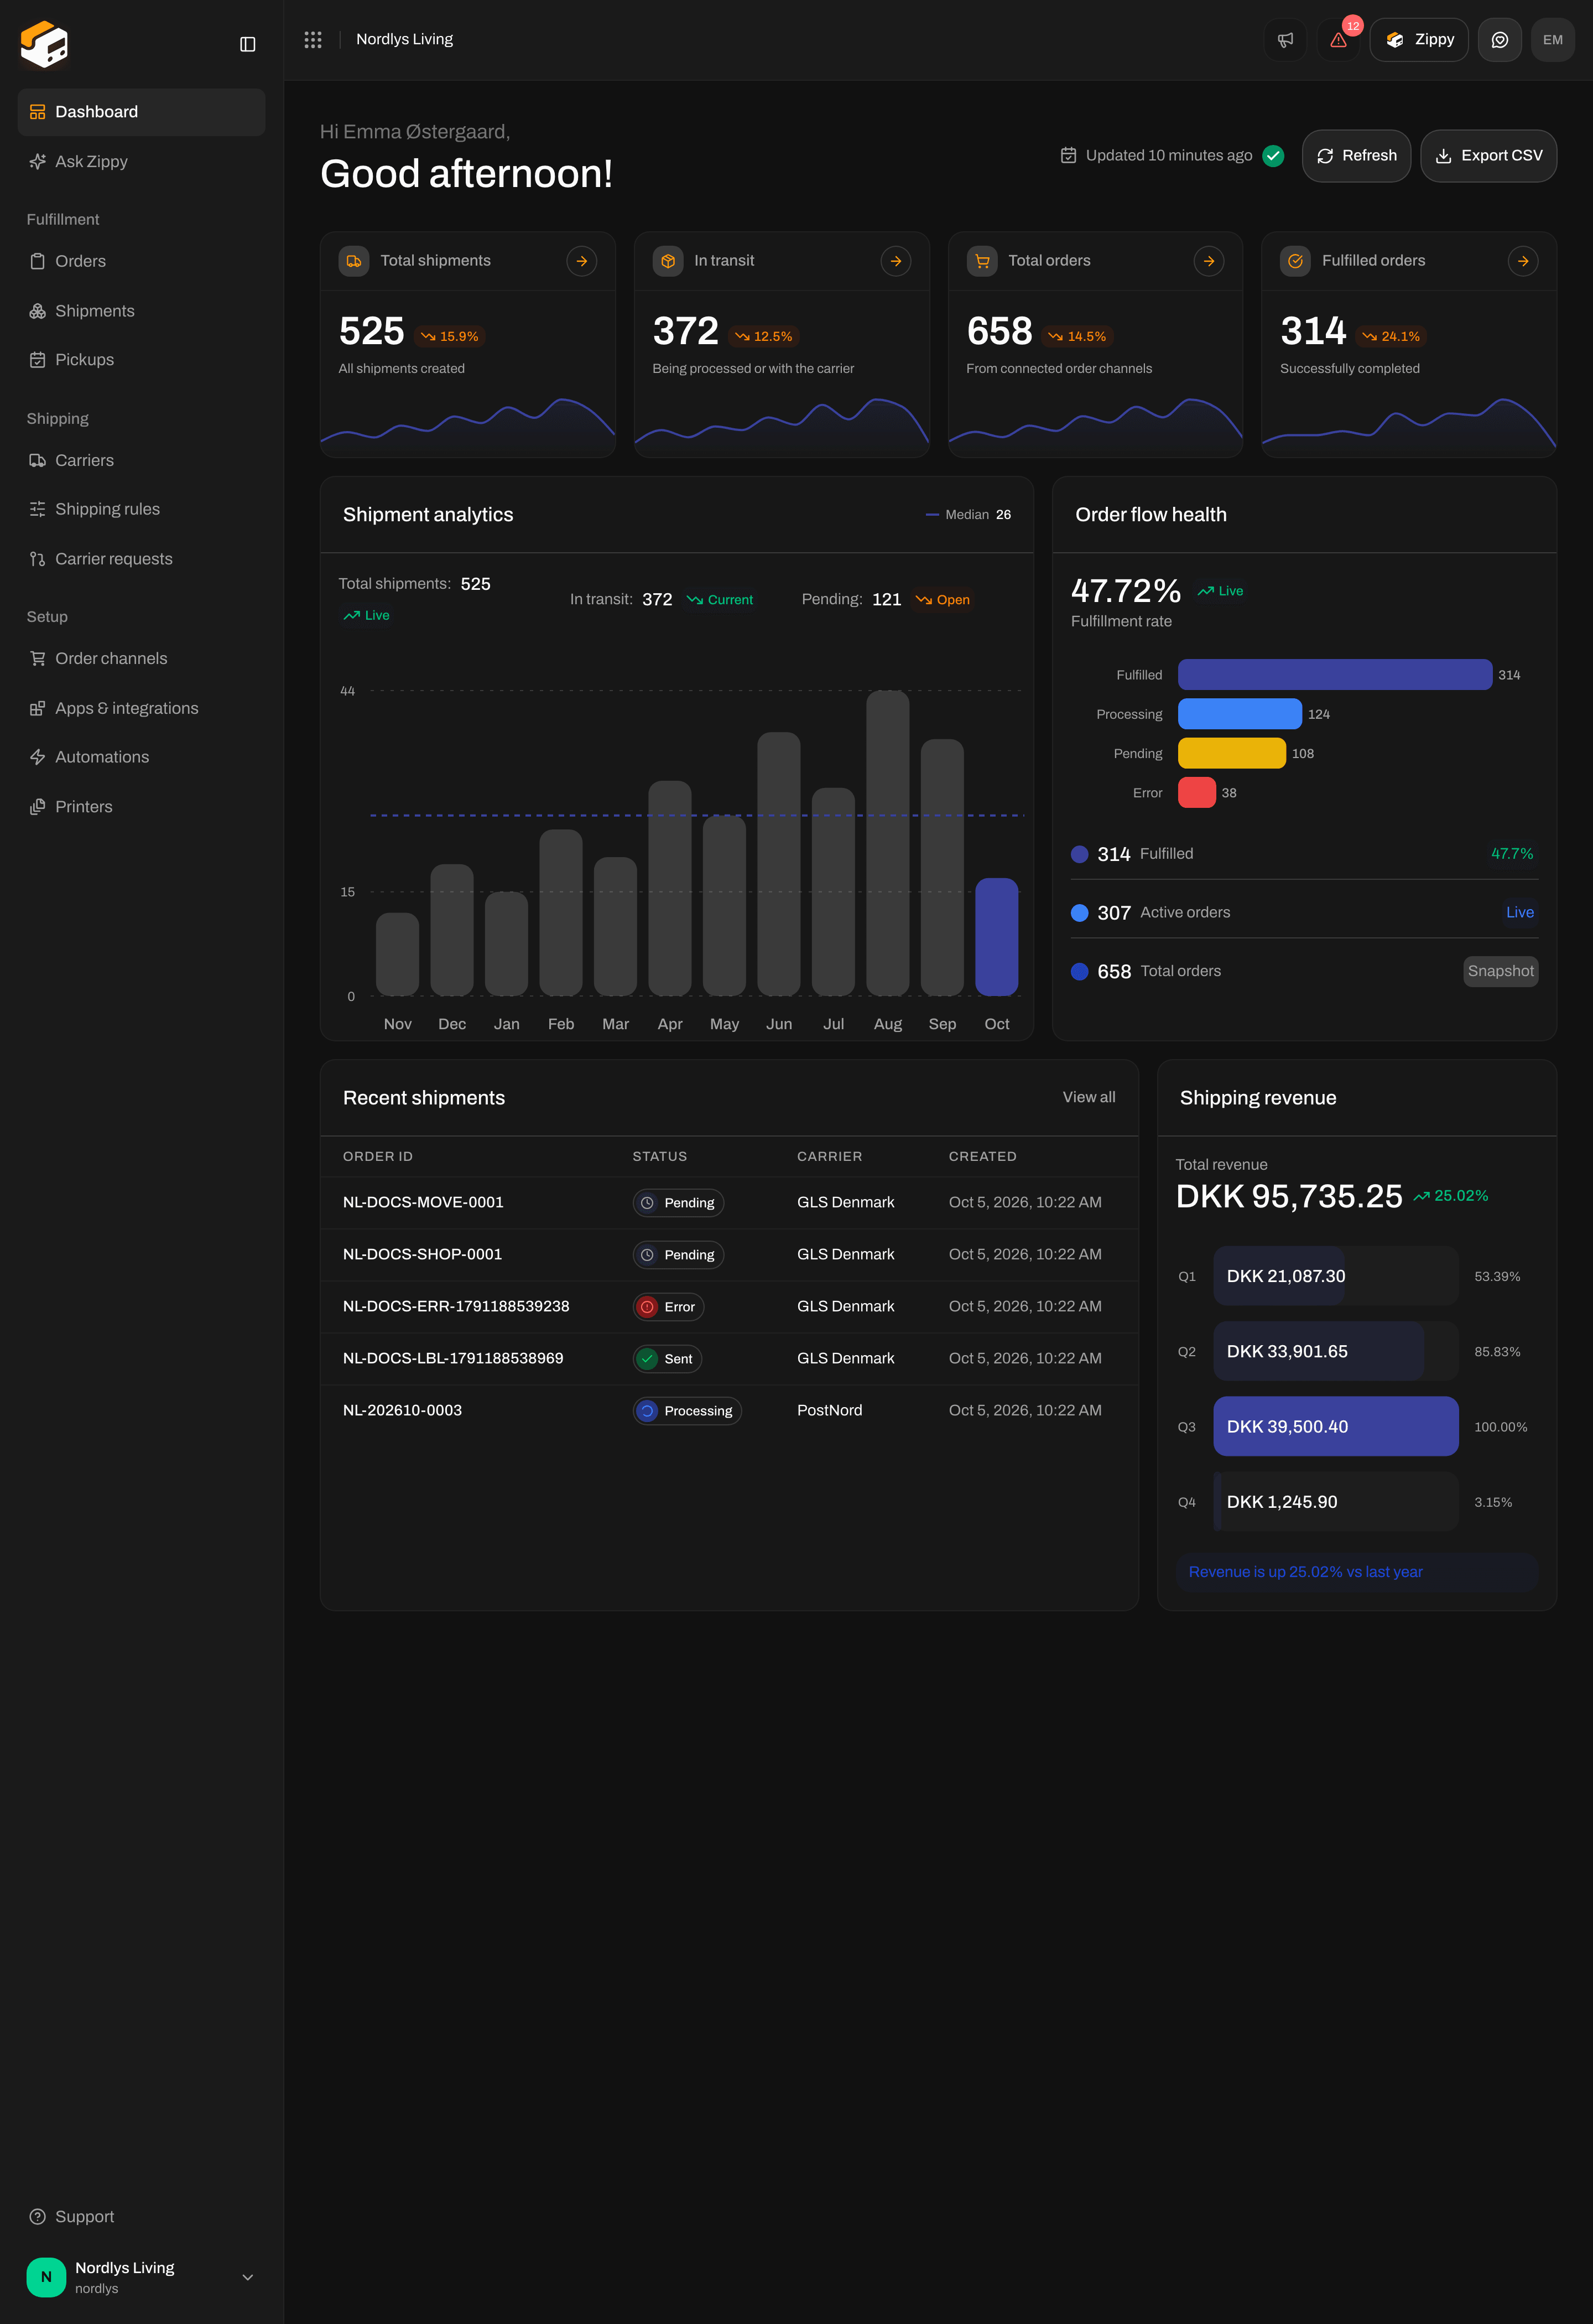Click the green updated checkmark icon
Image resolution: width=1593 pixels, height=2324 pixels.
tap(1273, 156)
